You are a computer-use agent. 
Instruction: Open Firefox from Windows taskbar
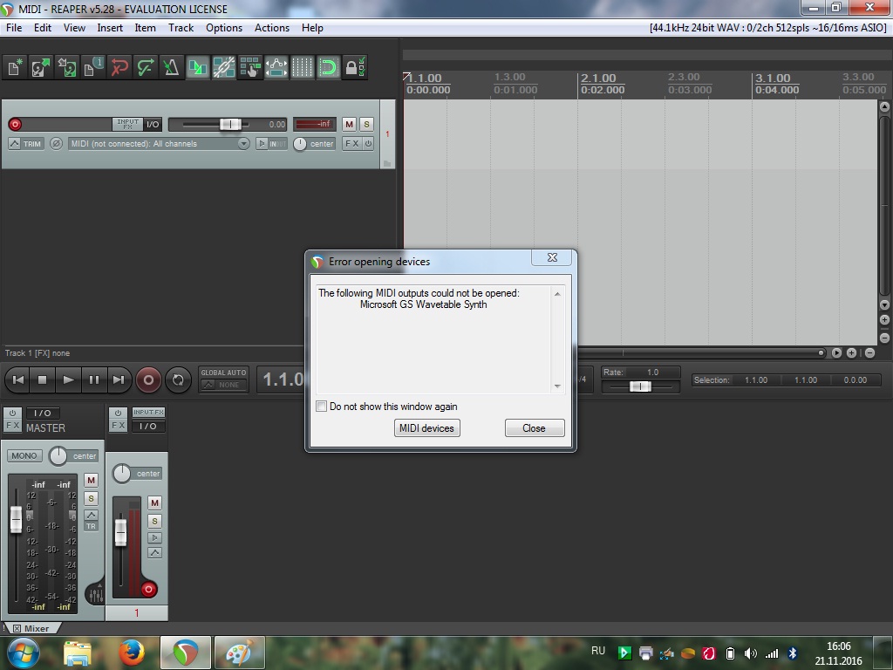(x=132, y=653)
